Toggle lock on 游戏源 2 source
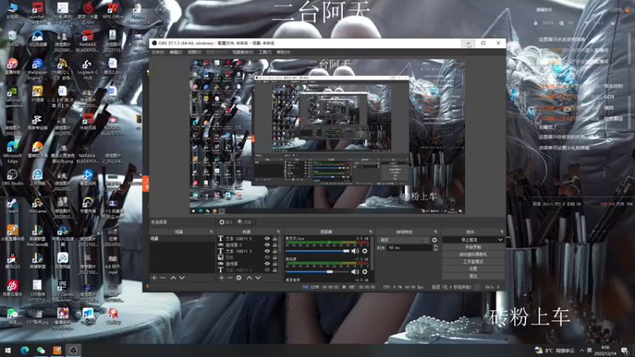 point(275,245)
